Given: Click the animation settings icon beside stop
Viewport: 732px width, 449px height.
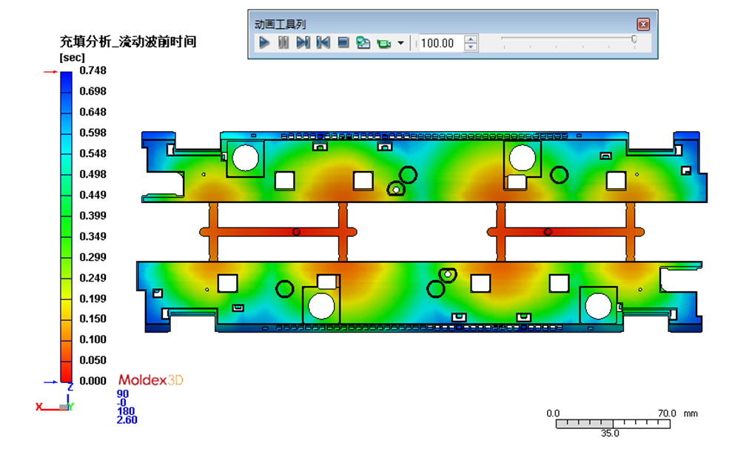Looking at the screenshot, I should (x=363, y=43).
